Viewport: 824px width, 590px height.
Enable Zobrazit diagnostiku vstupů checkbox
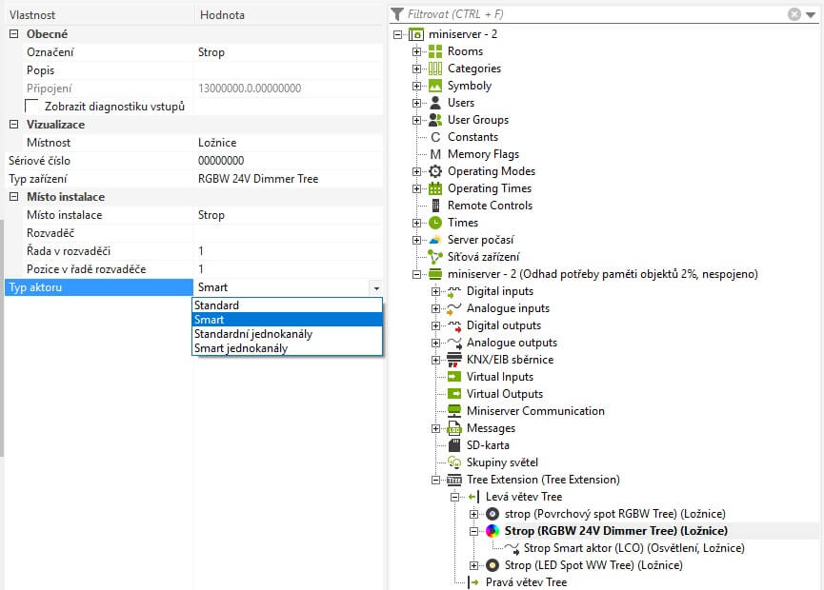(x=32, y=107)
